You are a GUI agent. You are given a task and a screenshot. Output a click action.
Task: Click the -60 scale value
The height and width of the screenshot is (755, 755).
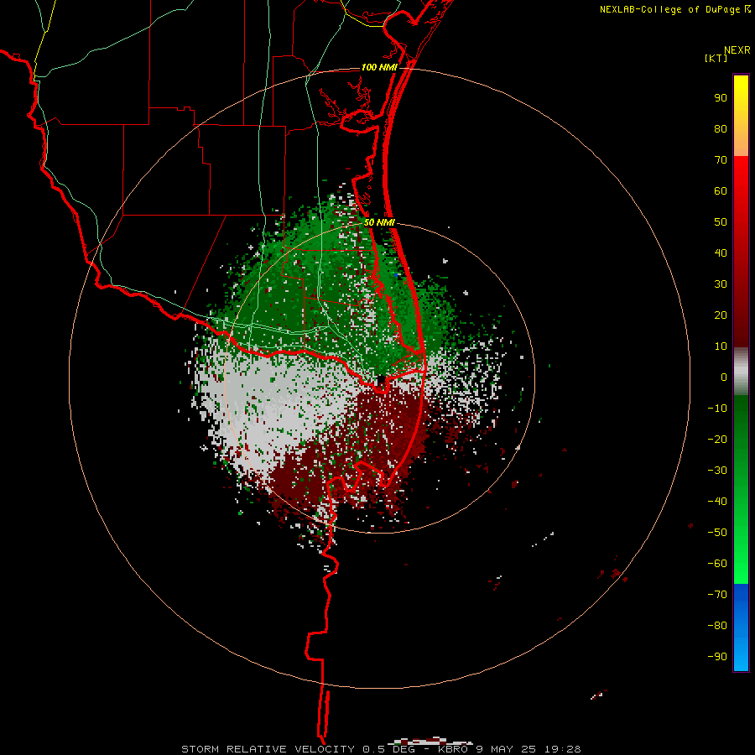tap(717, 564)
